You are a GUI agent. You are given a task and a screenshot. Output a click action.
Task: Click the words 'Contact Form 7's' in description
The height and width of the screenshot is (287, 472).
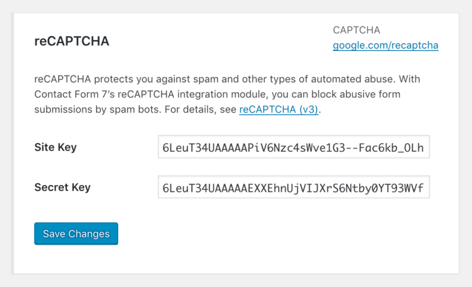point(74,94)
